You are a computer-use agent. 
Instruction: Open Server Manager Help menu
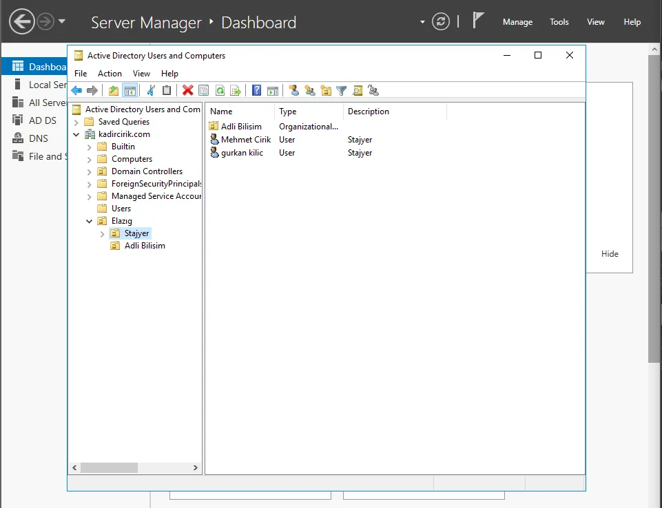[632, 21]
